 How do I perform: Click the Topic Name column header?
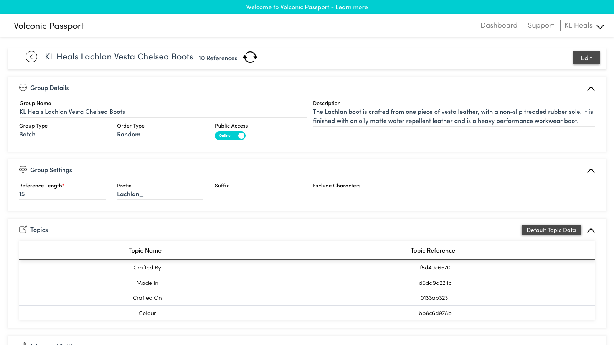[145, 251]
